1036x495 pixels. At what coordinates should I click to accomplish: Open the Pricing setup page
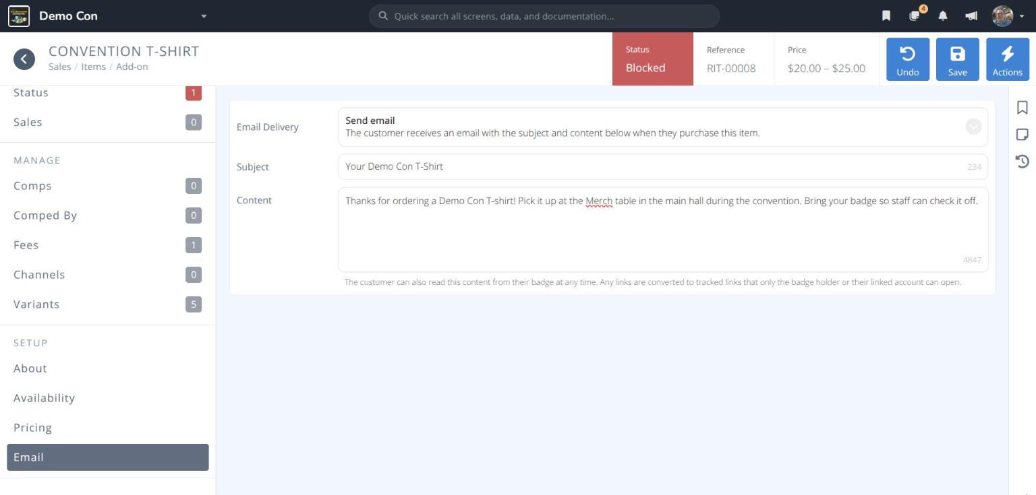point(108,428)
